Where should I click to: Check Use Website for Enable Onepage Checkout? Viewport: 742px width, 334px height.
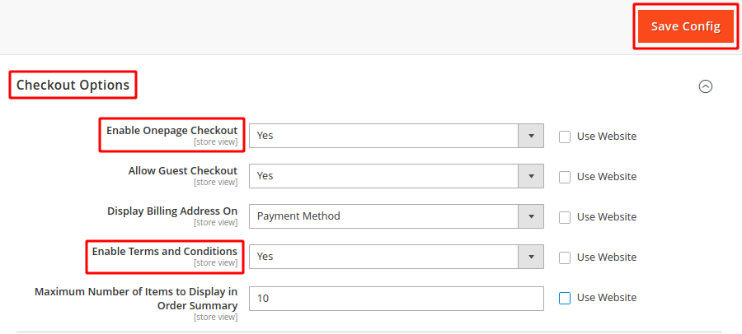pyautogui.click(x=565, y=137)
